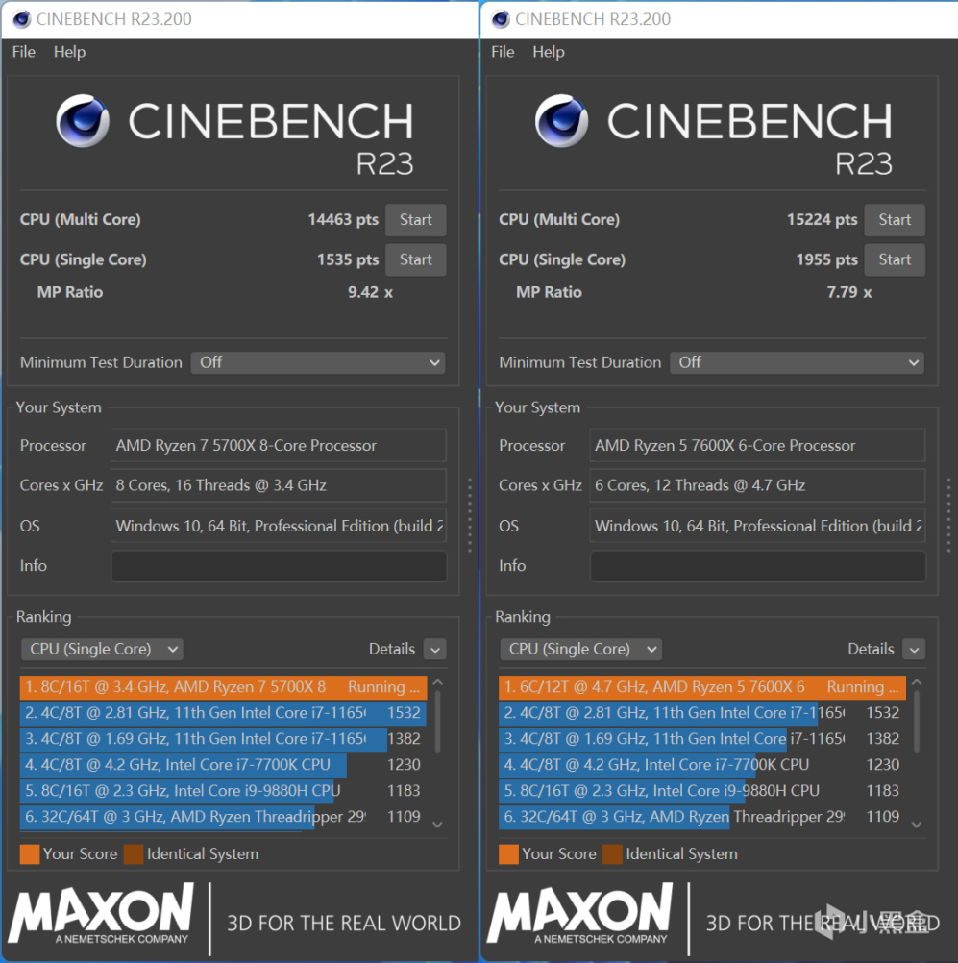Click the MAXON logo in right window

pyautogui.click(x=580, y=913)
